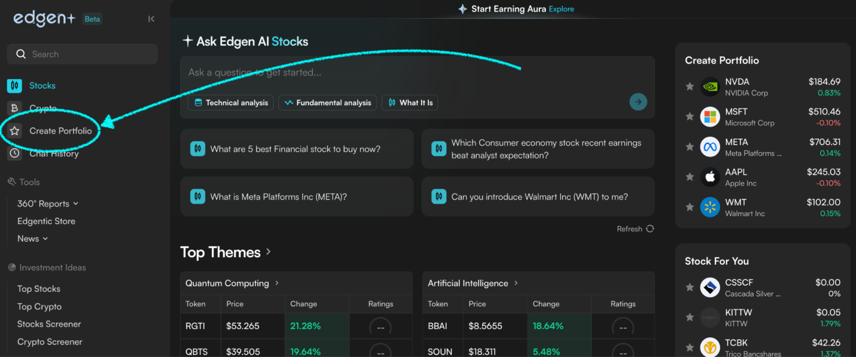The width and height of the screenshot is (856, 357).
Task: Open Create Portfolio in the sidebar
Action: pos(60,131)
